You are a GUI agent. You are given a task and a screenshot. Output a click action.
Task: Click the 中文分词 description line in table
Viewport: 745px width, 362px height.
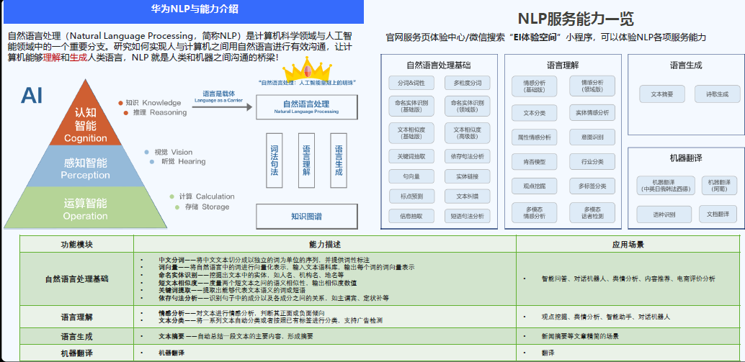click(264, 260)
